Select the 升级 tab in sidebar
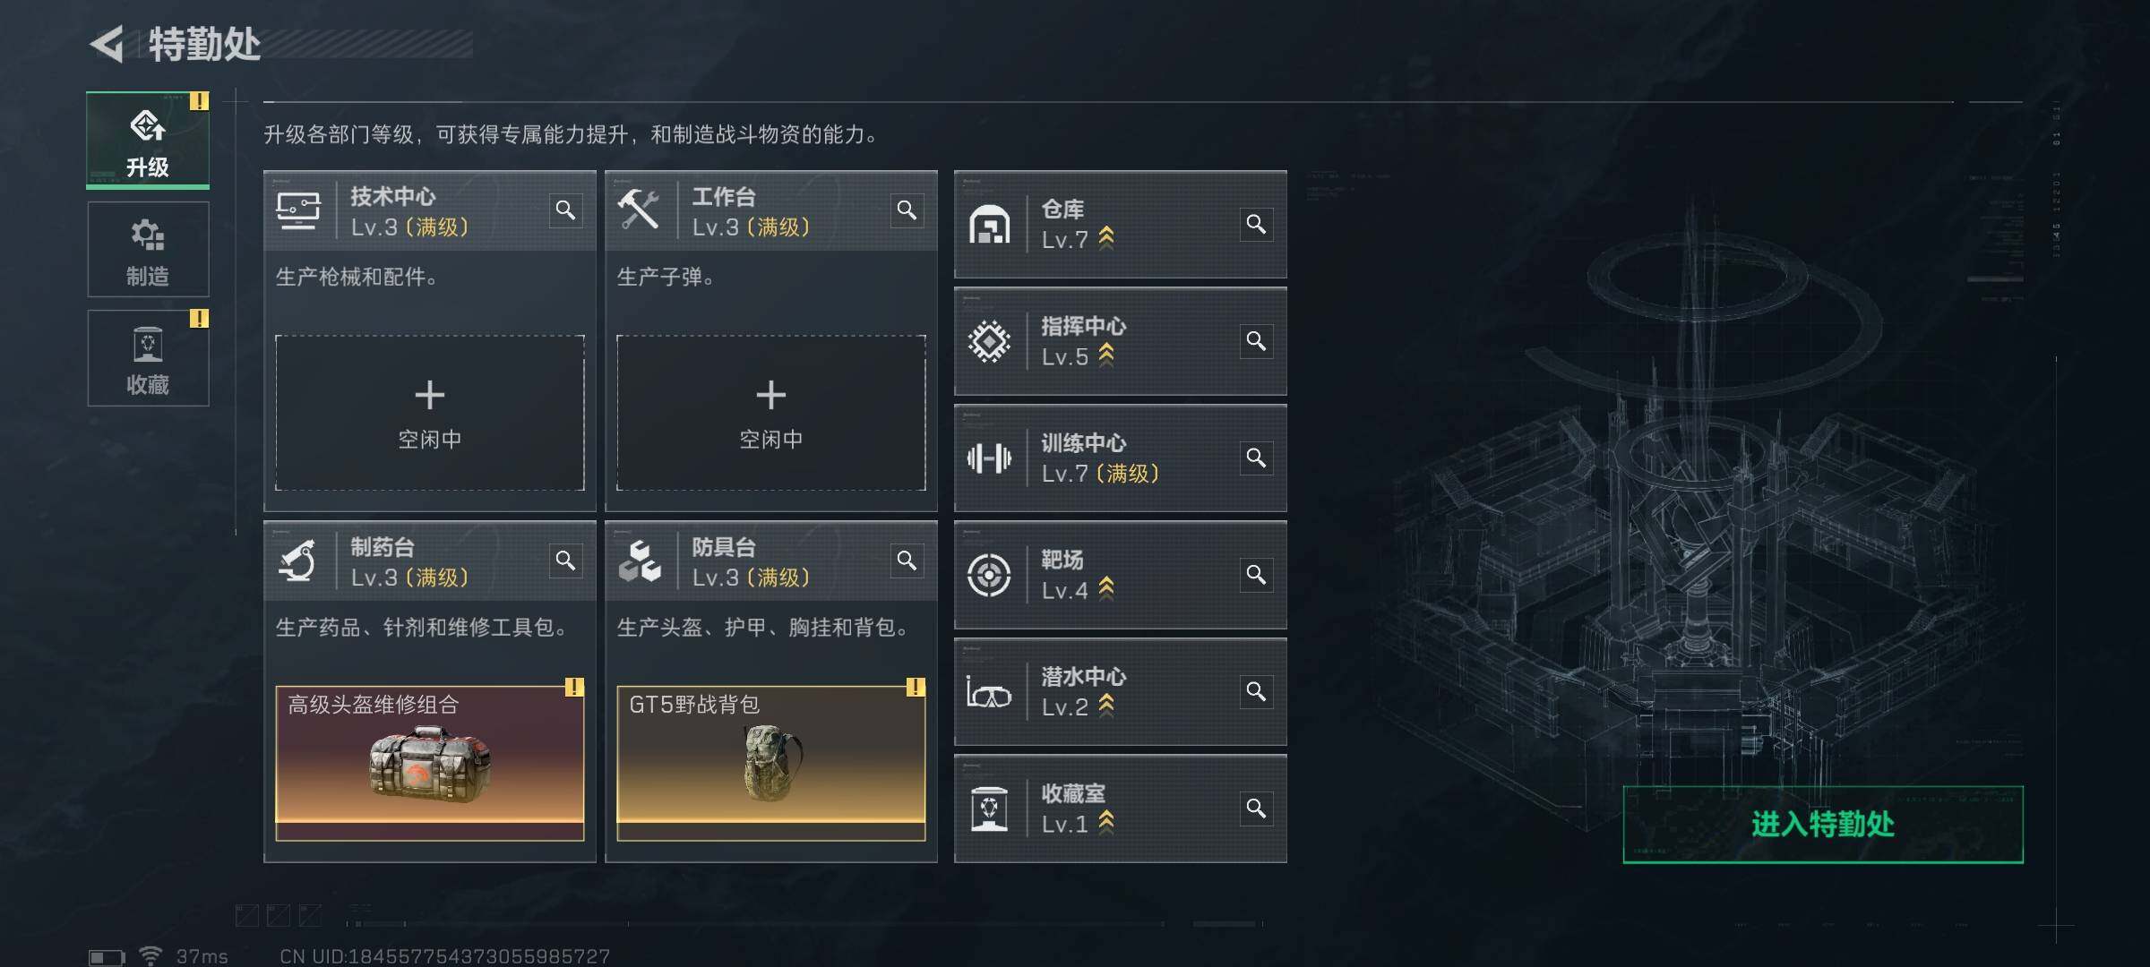Viewport: 2150px width, 967px height. click(148, 141)
